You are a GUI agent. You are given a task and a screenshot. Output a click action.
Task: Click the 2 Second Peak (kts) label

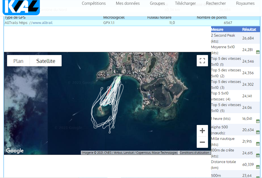tap(223, 38)
